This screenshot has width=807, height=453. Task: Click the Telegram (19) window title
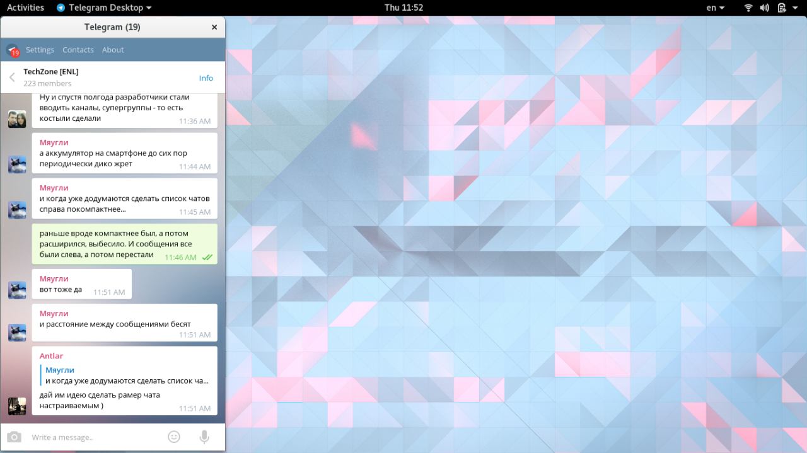tap(112, 27)
